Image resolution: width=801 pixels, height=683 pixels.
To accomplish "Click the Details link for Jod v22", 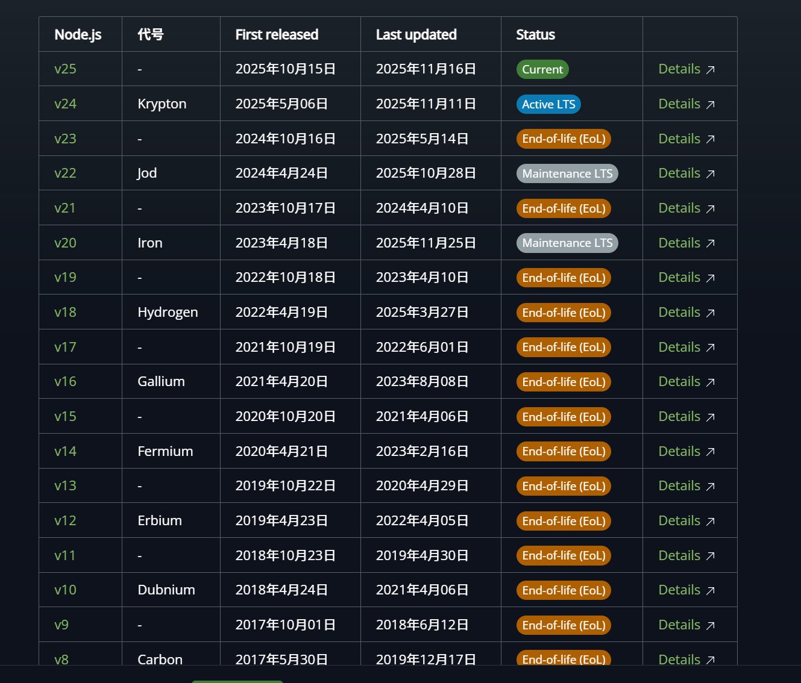I will 686,173.
